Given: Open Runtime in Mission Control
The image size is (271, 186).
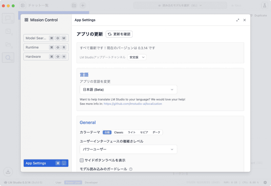Looking at the screenshot, I should [x=46, y=47].
